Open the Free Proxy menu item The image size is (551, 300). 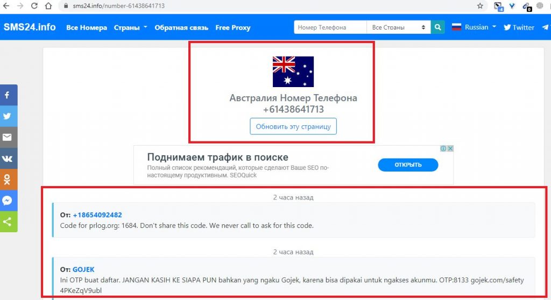tap(232, 27)
